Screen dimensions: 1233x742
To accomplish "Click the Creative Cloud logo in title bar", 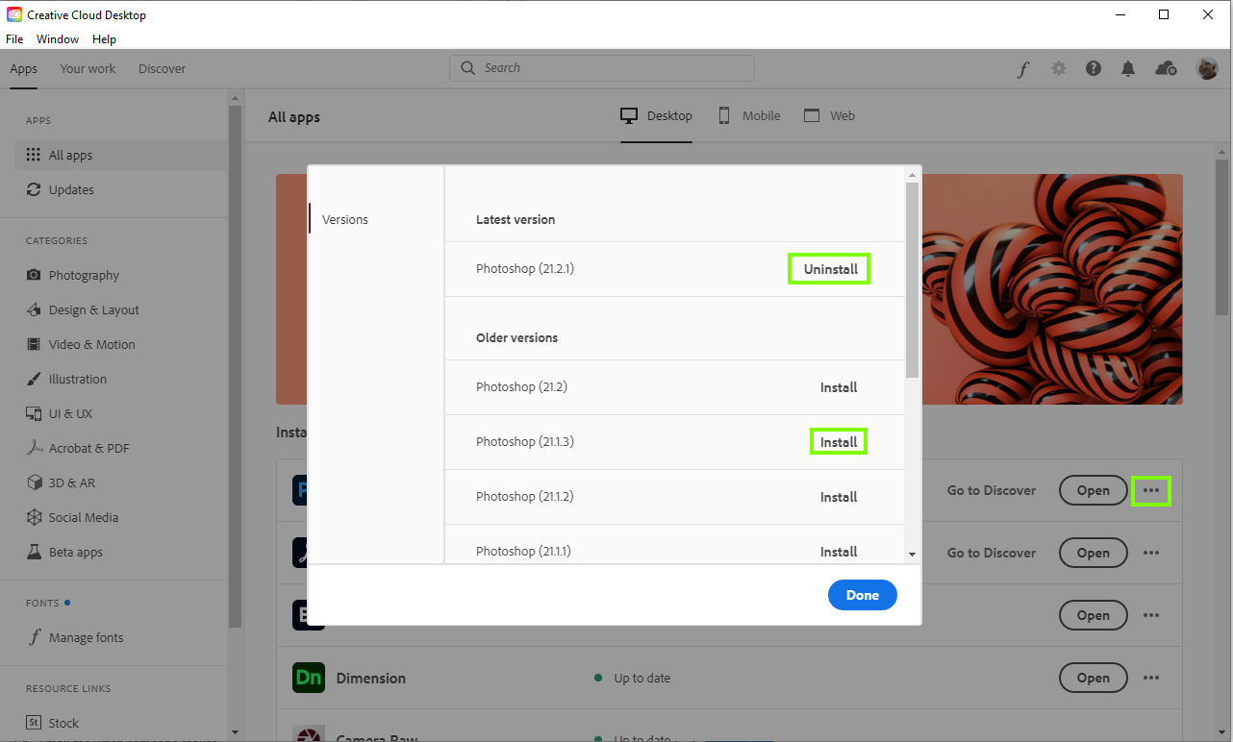I will coord(14,14).
